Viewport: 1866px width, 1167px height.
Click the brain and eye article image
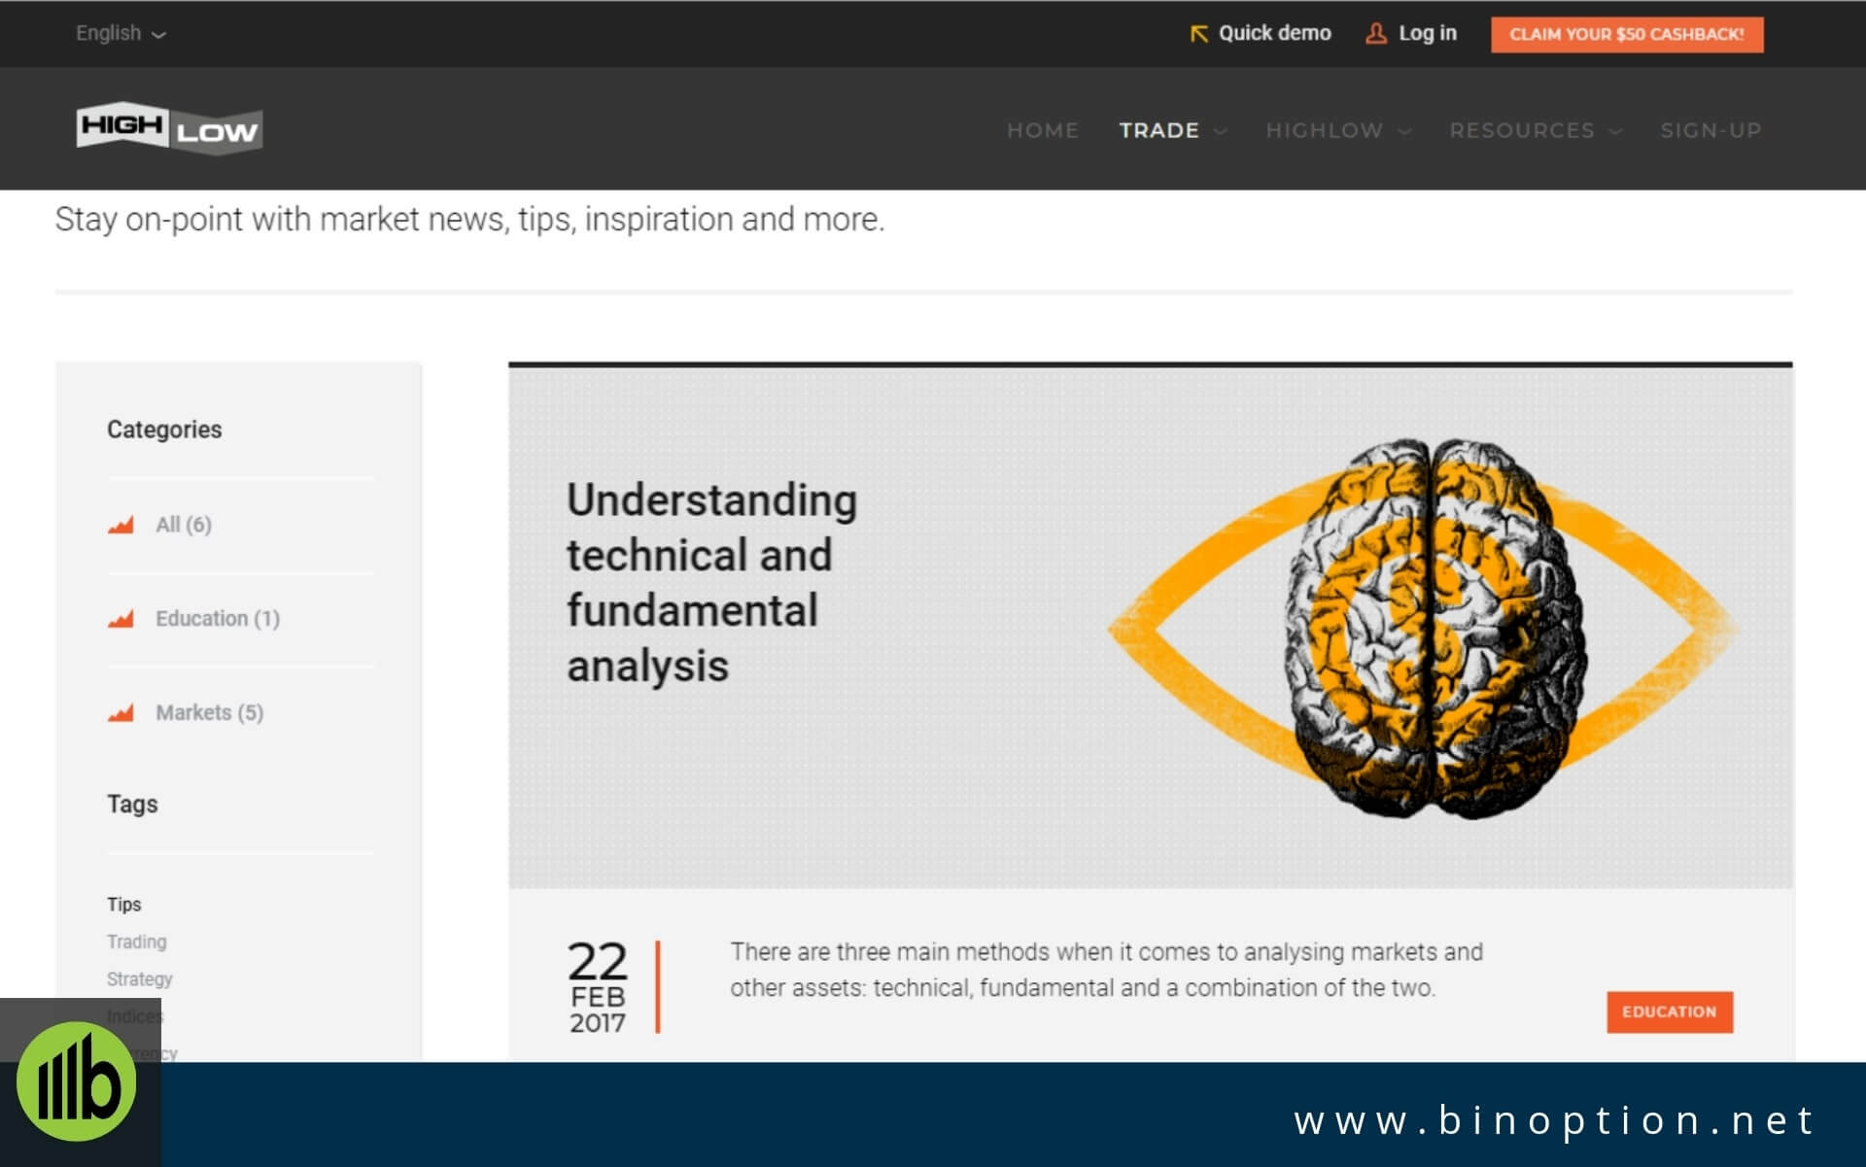pyautogui.click(x=1423, y=628)
